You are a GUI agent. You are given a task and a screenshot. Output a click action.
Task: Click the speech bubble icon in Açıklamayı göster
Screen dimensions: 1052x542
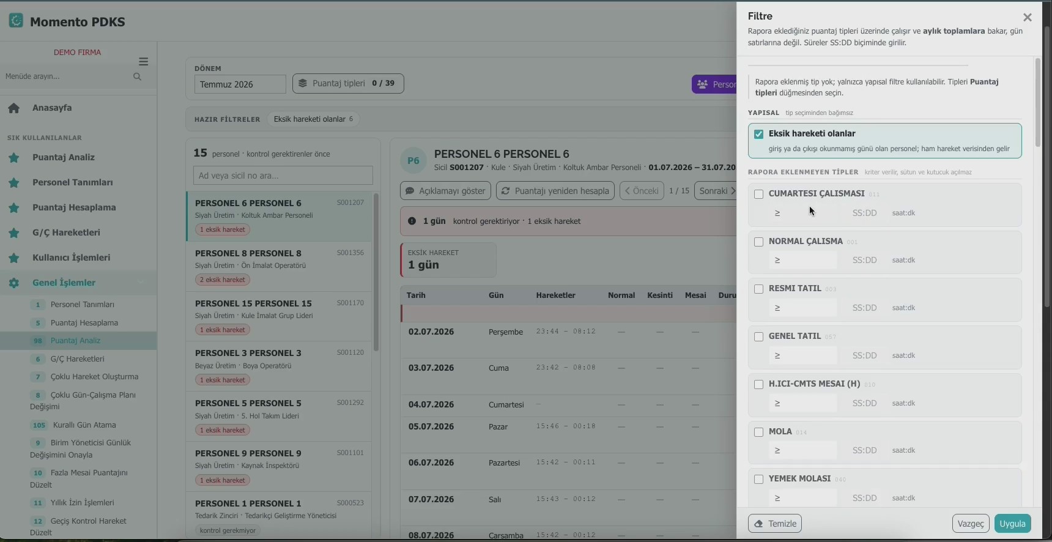point(410,191)
